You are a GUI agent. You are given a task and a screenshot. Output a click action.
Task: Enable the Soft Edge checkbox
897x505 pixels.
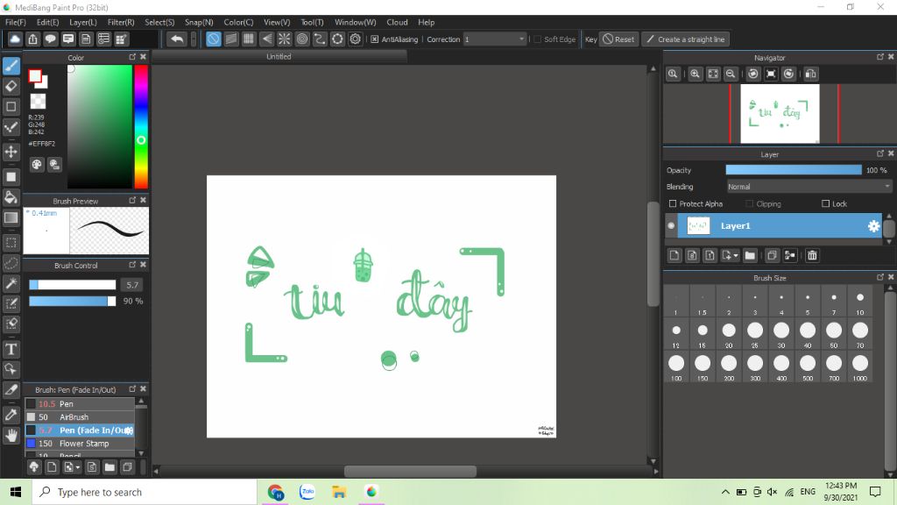[x=537, y=39]
